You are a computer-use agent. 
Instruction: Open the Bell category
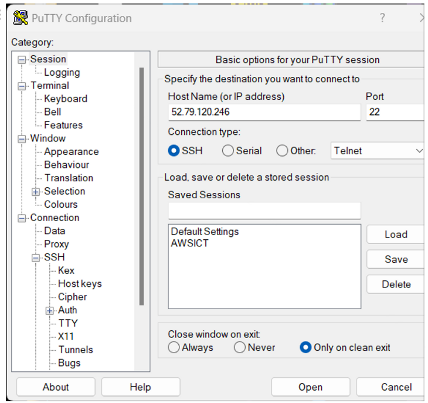[53, 112]
